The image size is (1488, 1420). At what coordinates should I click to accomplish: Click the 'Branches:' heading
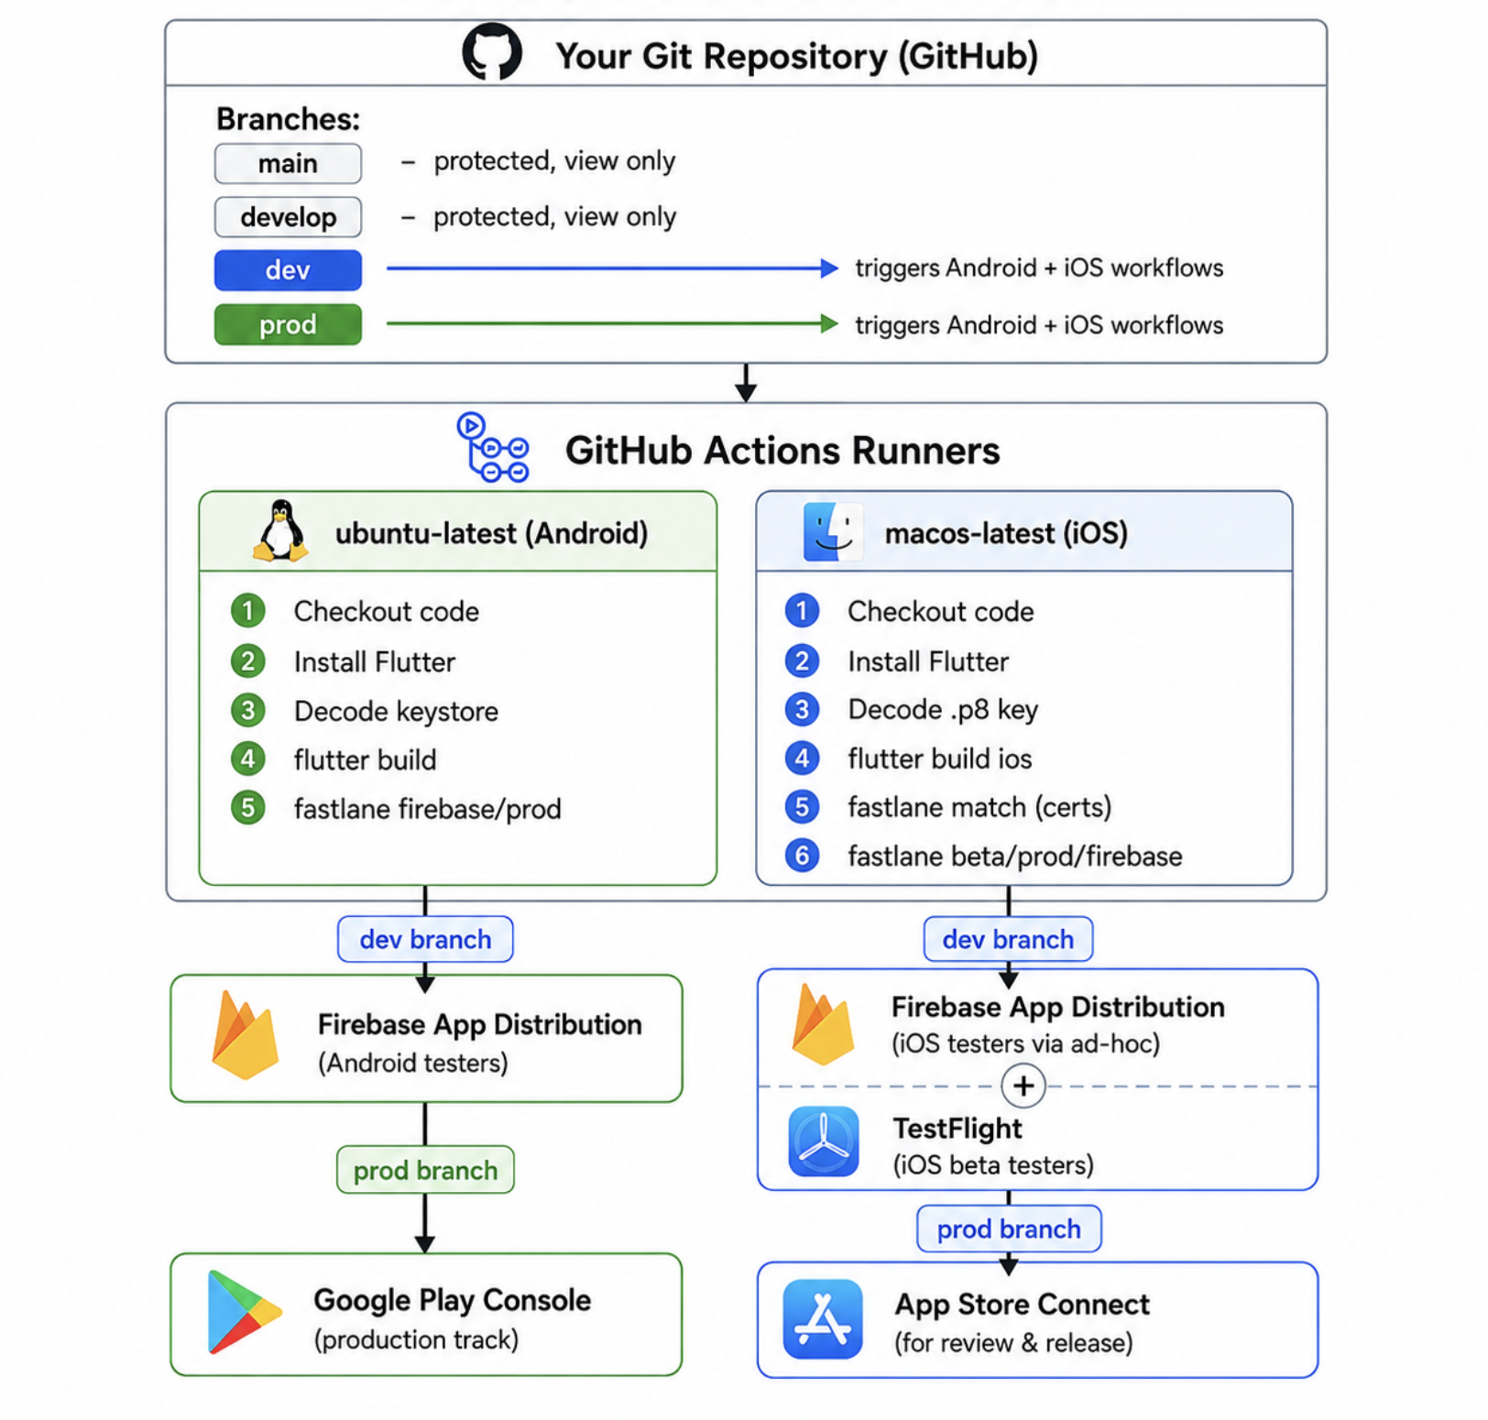(288, 119)
